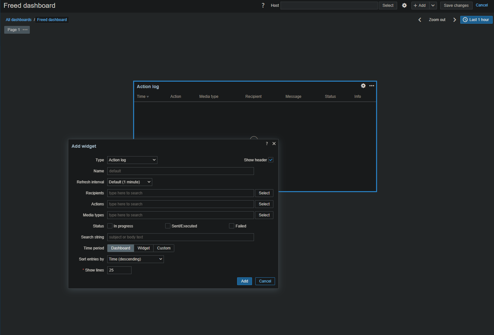The image size is (494, 335).
Task: Click the previous time period arrow
Action: (420, 20)
